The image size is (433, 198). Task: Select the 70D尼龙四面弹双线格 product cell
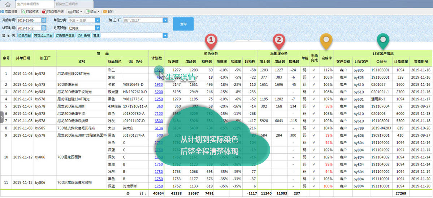81,182
